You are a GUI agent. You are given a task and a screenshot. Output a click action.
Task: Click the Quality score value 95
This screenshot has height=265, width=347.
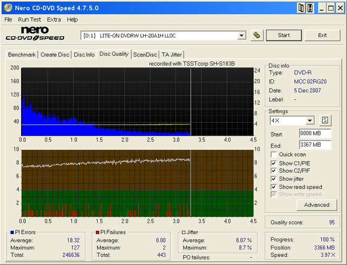click(x=332, y=222)
